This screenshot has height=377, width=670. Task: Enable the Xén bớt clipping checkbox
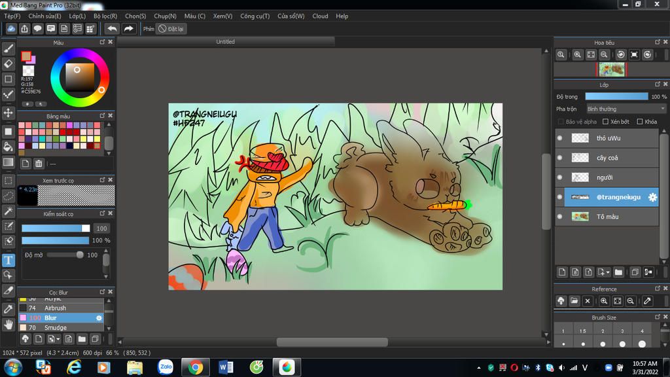(x=605, y=122)
